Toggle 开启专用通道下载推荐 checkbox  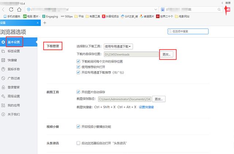[x=78, y=72]
